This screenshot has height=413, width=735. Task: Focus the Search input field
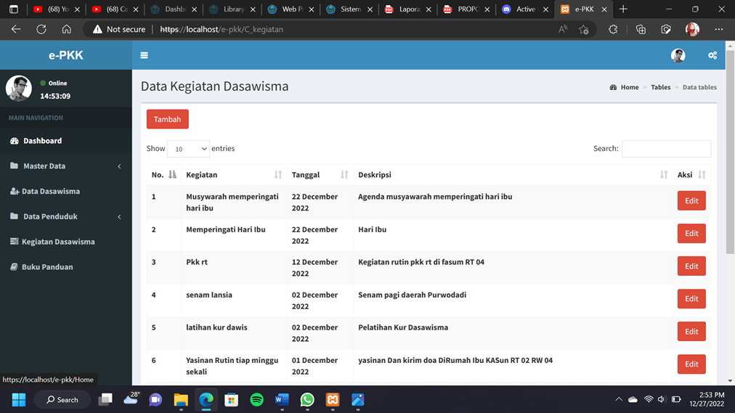666,149
